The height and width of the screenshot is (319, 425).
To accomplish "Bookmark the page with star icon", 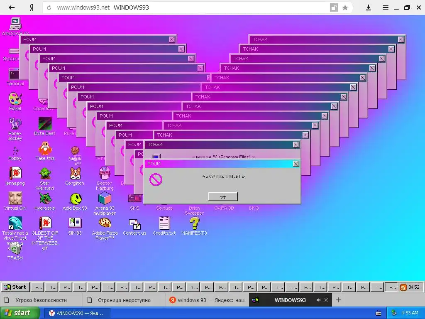I will [x=345, y=7].
